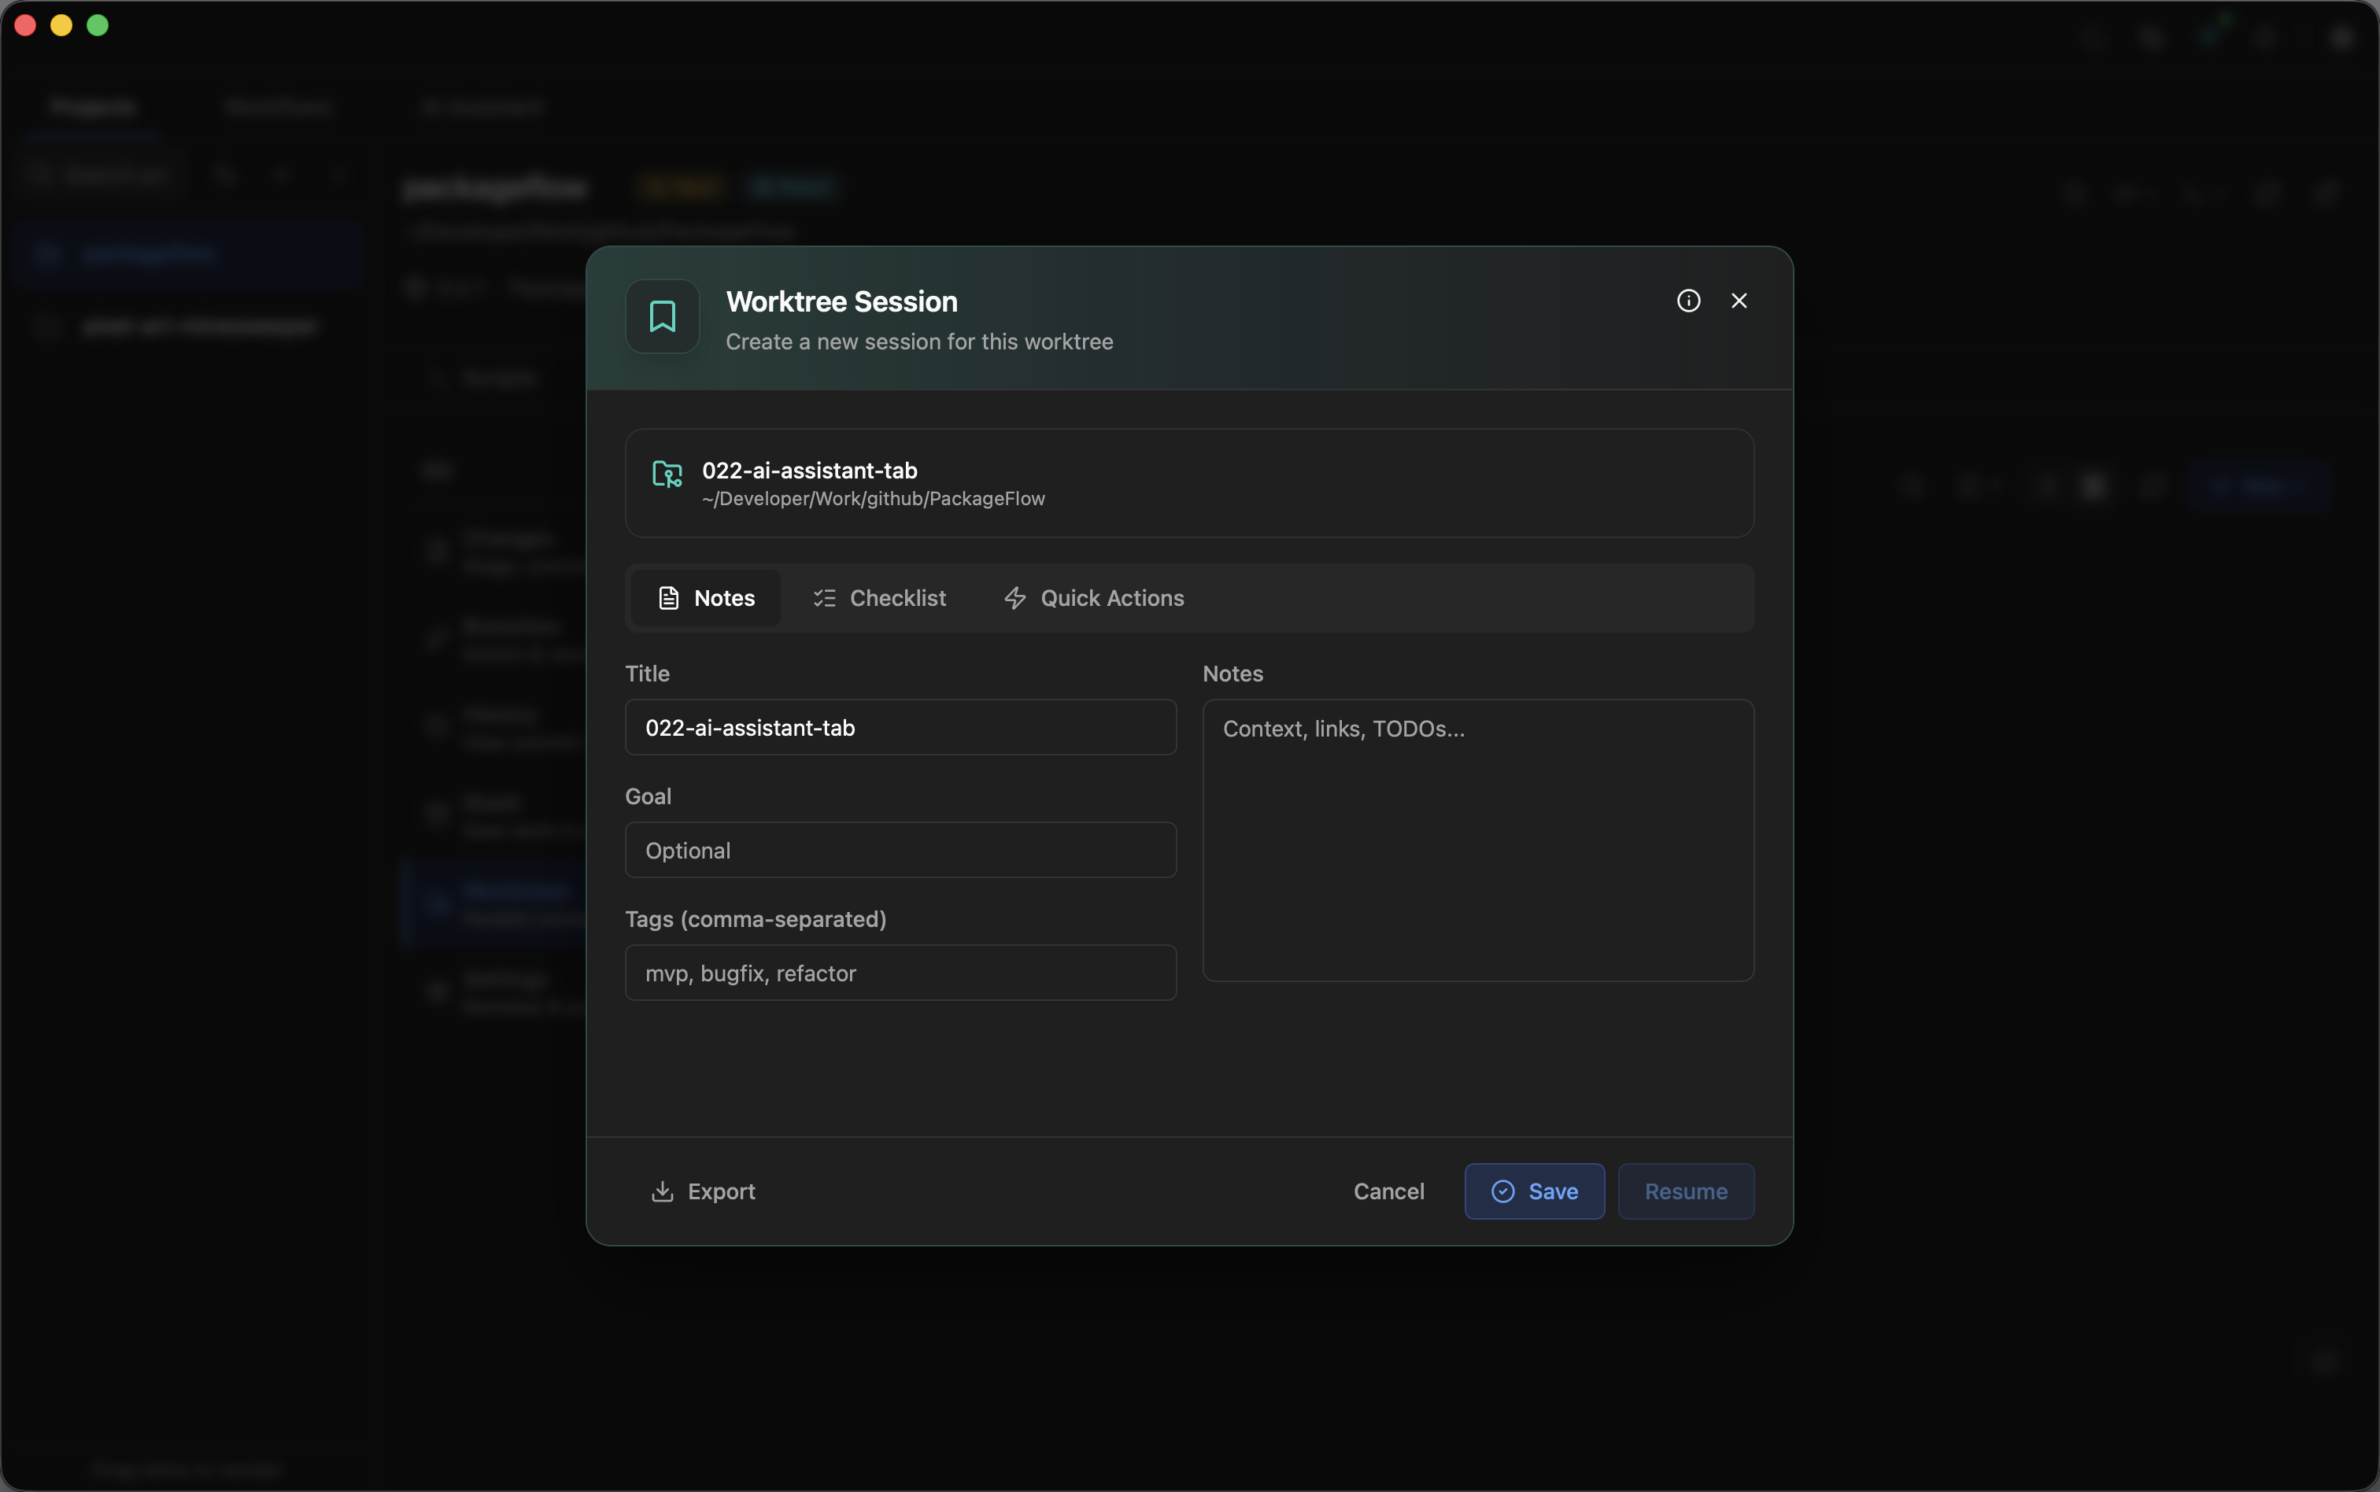Click the checkmark icon in Save button

[1502, 1192]
